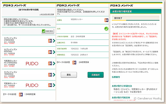
Task: Open the chevron of the undated 宅配便ロッカー row
Action: [x=54, y=85]
